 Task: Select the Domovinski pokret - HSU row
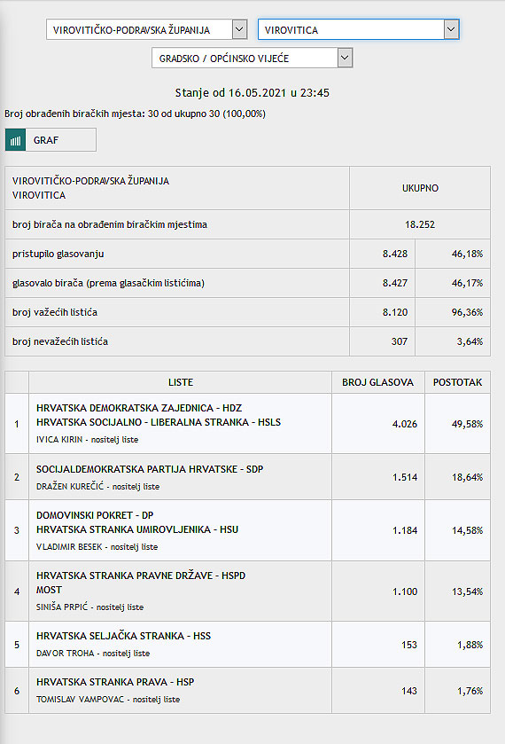[x=247, y=530]
